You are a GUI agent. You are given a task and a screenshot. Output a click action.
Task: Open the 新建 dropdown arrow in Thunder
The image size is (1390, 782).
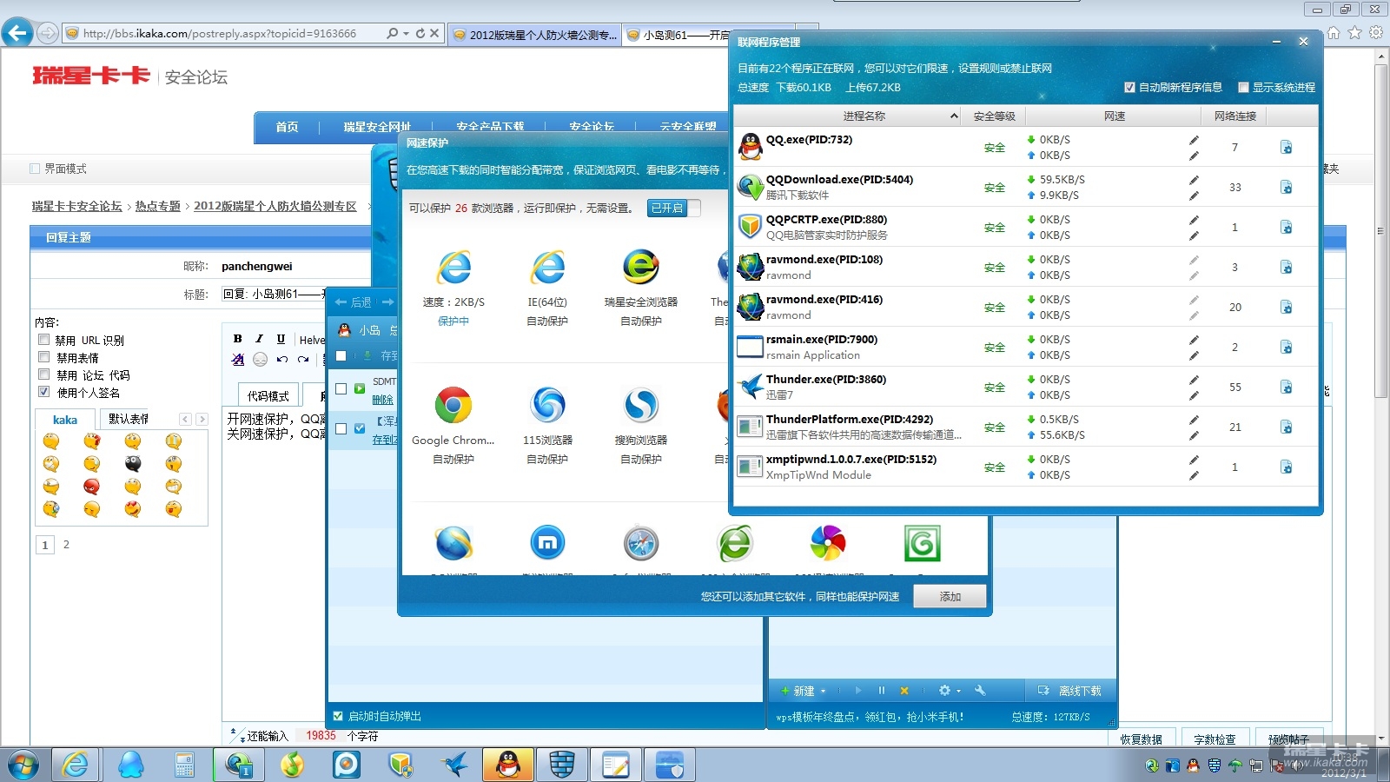tap(823, 692)
